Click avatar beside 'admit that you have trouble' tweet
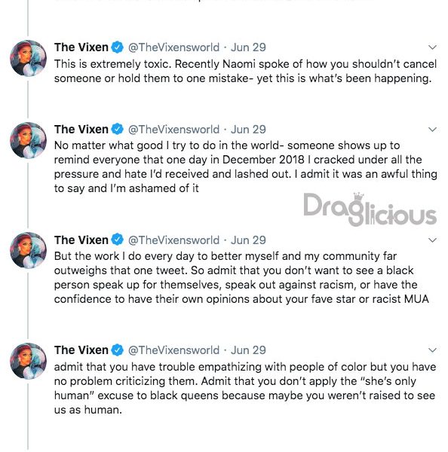 pyautogui.click(x=28, y=361)
